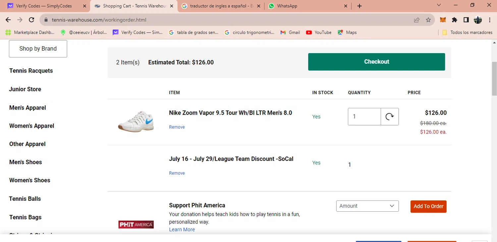Select the Shopping Cart - Tennis Warehouse tab
The width and height of the screenshot is (497, 242).
tap(134, 6)
